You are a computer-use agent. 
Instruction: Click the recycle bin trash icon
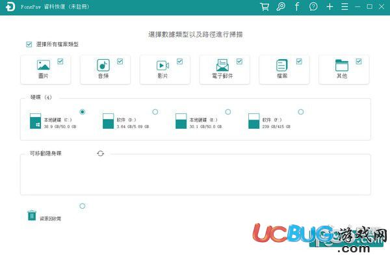pos(32,215)
